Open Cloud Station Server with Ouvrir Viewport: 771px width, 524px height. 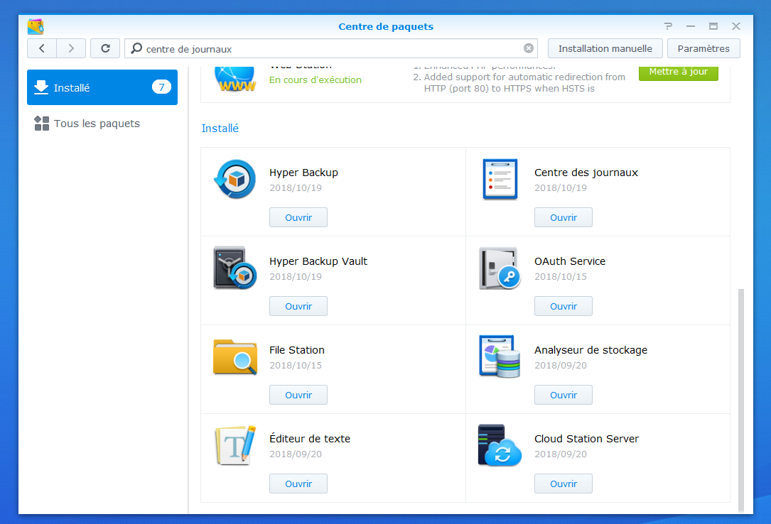coord(563,484)
